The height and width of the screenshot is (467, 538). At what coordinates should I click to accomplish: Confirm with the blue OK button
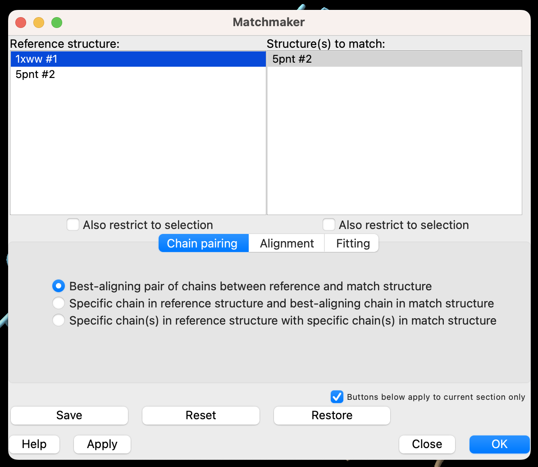pos(499,444)
